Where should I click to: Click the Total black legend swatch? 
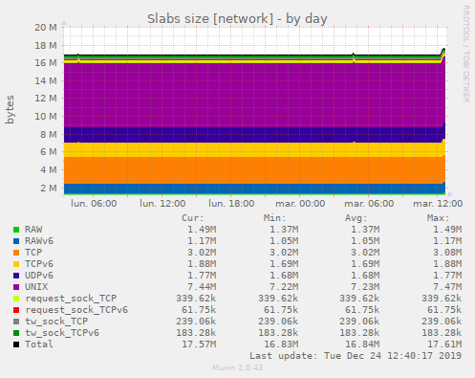[16, 345]
